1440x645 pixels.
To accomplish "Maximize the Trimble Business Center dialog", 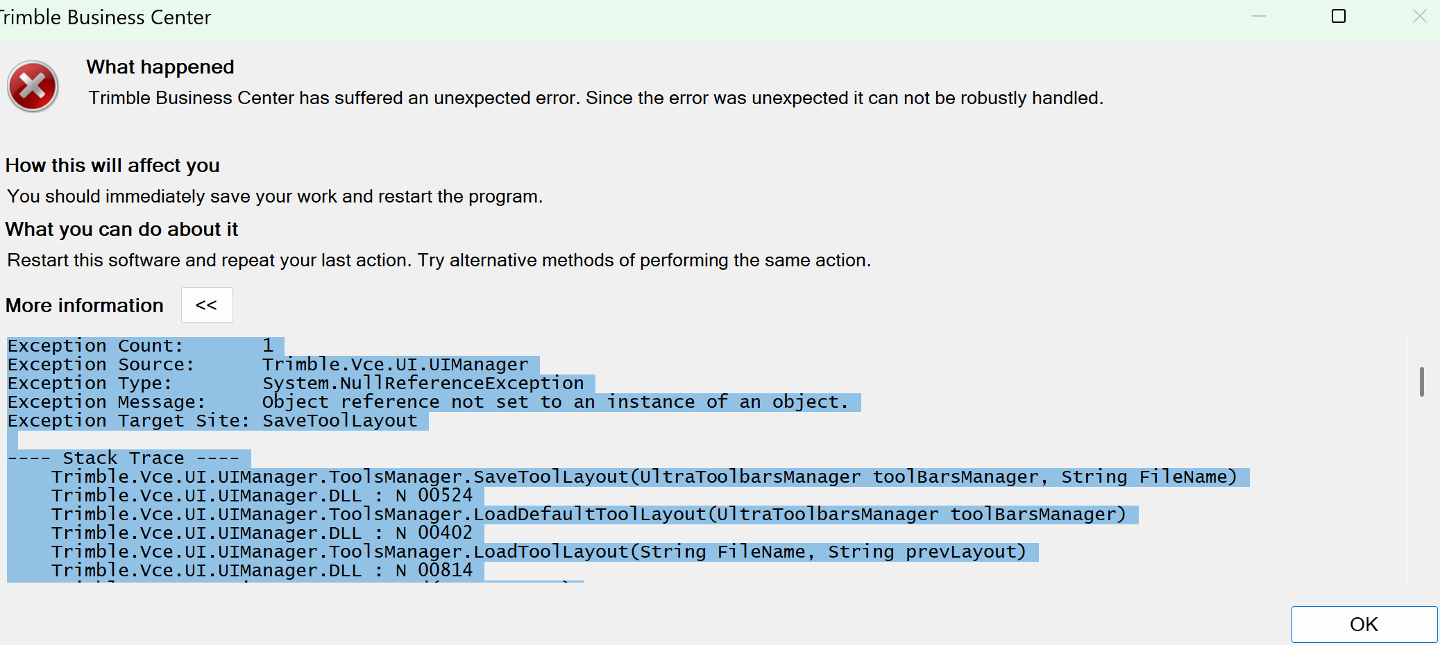I will tap(1339, 16).
